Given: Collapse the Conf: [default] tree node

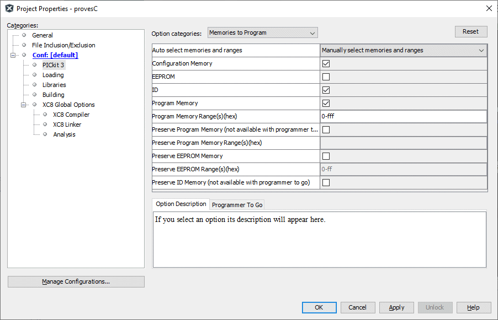Looking at the screenshot, I should 13,55.
